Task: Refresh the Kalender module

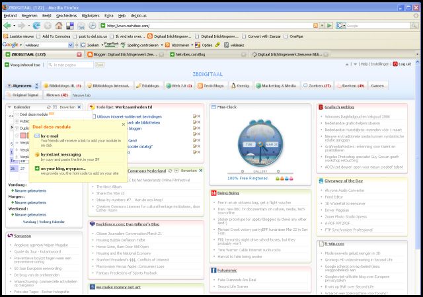Action: pyautogui.click(x=49, y=107)
